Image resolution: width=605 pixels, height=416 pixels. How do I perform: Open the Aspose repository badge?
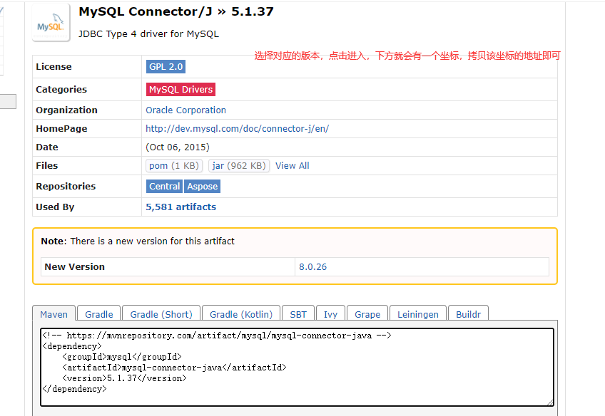[202, 187]
